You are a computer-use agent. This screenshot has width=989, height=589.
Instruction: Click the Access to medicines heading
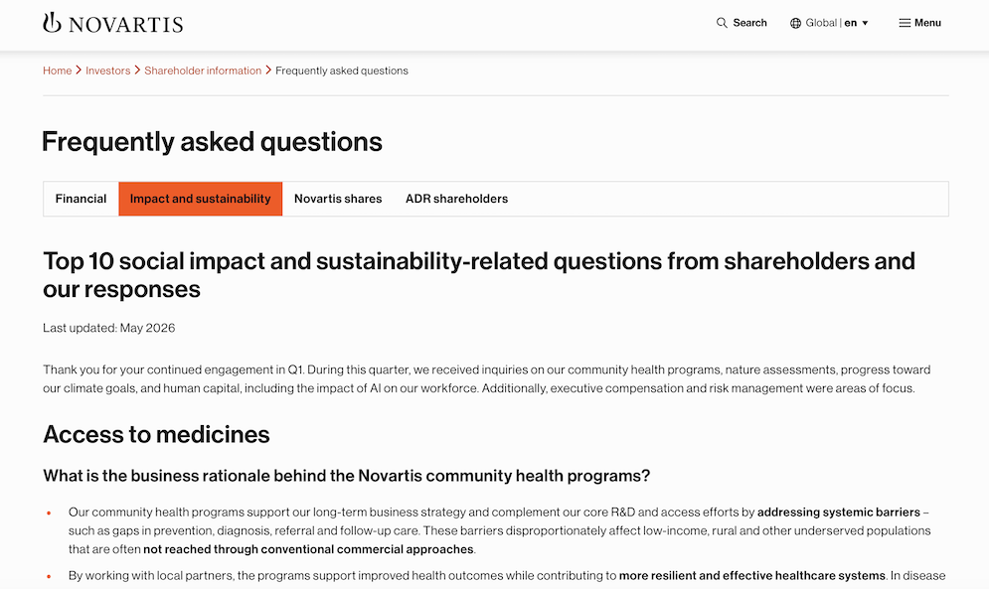click(156, 434)
